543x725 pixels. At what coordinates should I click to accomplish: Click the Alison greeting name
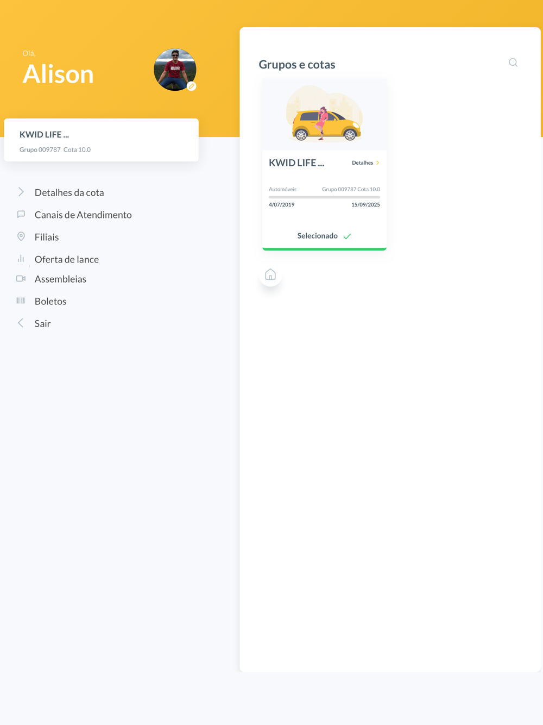point(58,74)
